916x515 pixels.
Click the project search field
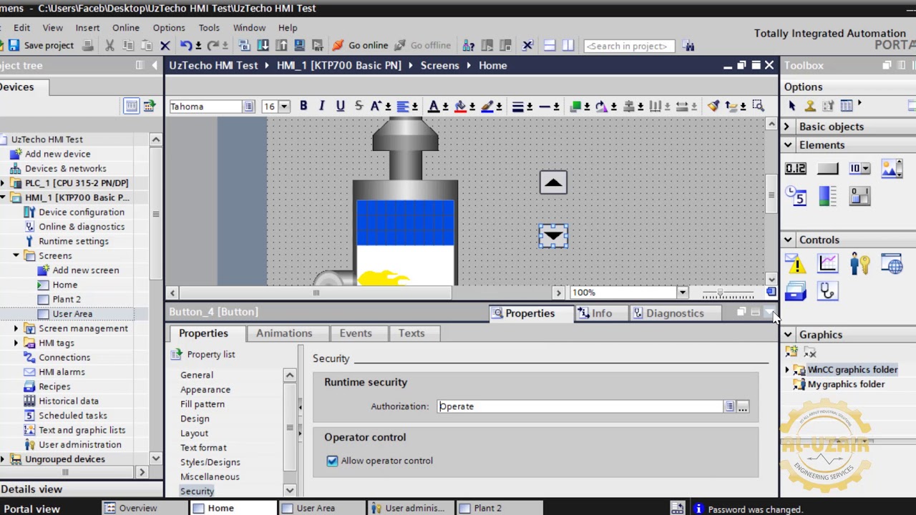pyautogui.click(x=629, y=46)
